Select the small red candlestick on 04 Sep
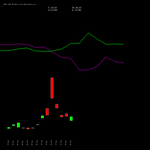Screen dimensions: 150x150 point(28,129)
